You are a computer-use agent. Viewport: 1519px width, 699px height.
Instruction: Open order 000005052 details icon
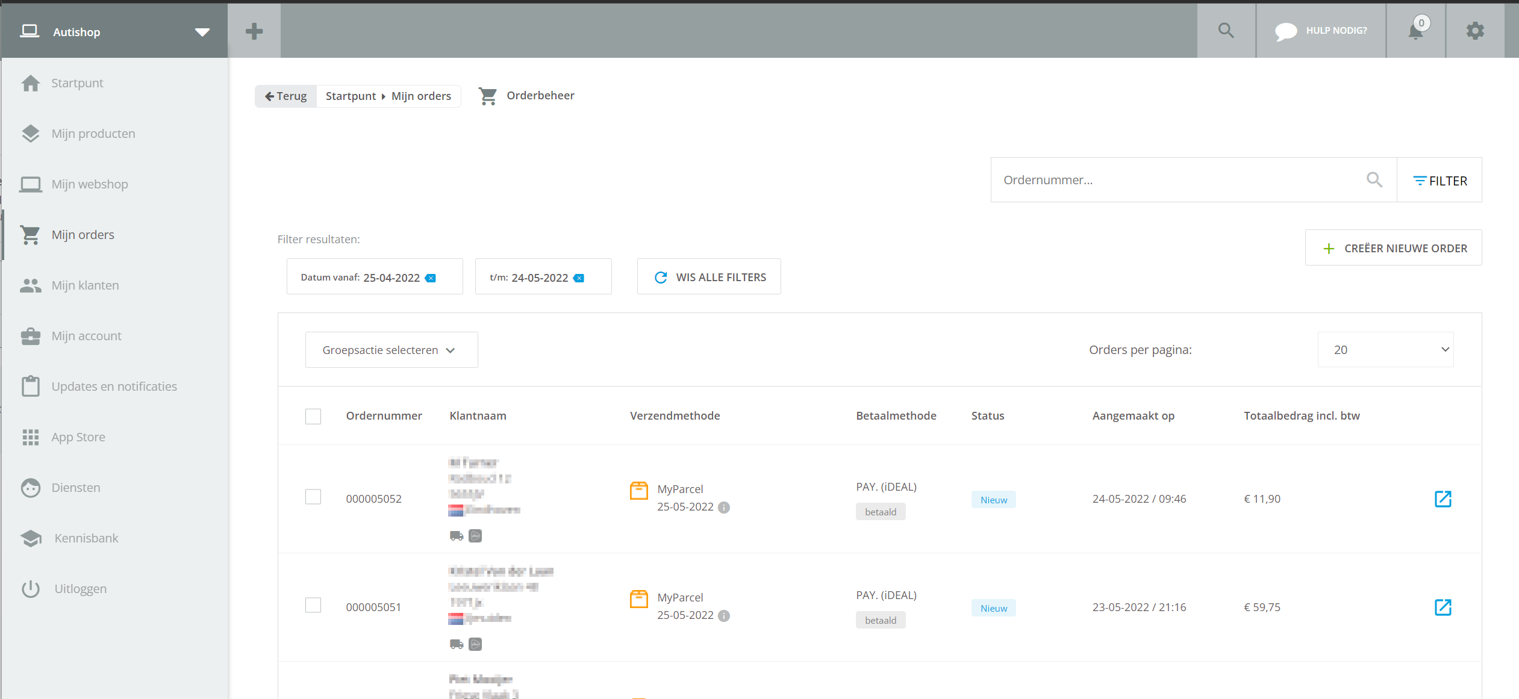[1443, 499]
